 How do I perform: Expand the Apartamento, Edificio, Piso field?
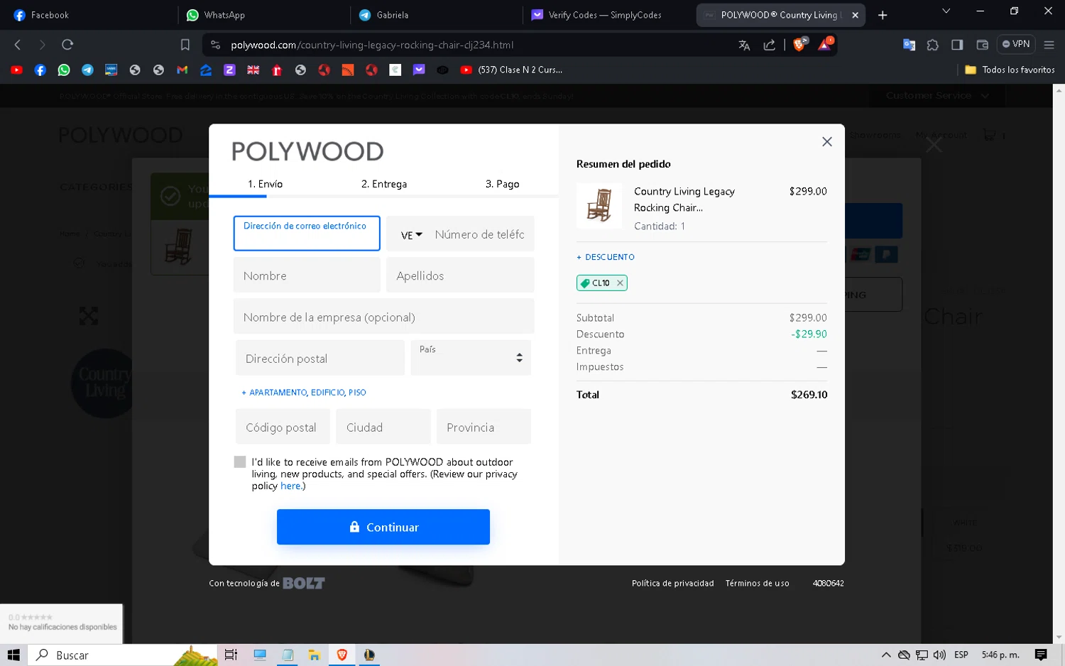304,393
